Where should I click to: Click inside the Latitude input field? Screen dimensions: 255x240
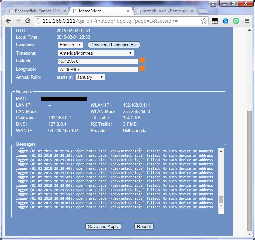pyautogui.click(x=98, y=61)
